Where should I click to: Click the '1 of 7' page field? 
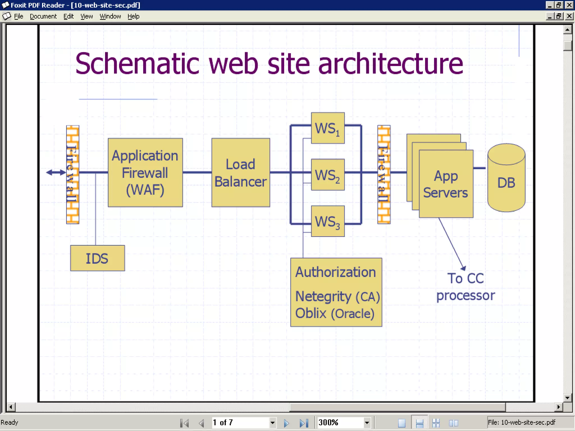[240, 423]
